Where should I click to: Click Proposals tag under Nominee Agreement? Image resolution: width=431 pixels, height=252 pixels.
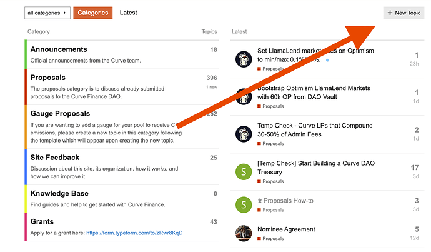270,239
